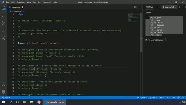The image size is (186, 105).
Task: Open the Extensions view
Action: [3, 38]
